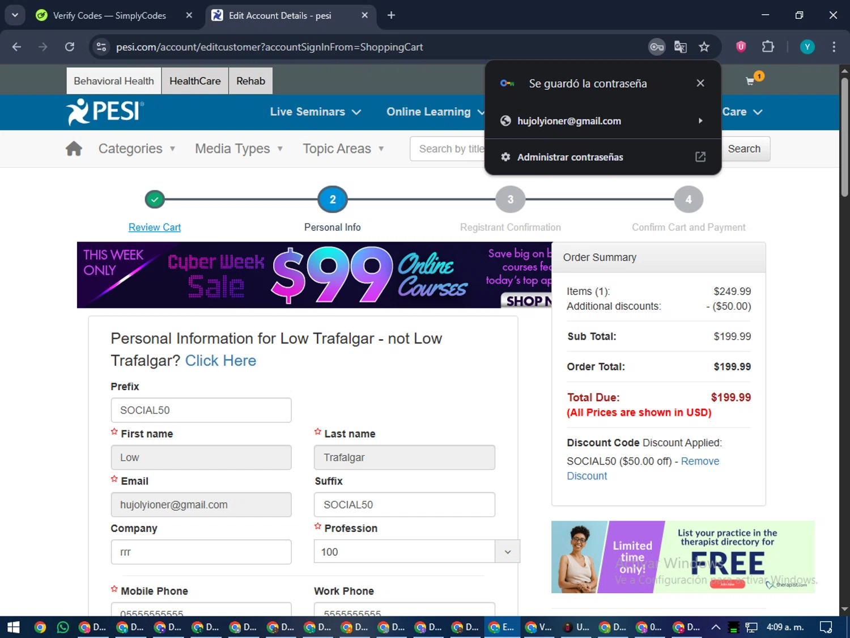Viewport: 850px width, 638px height.
Task: Click the Company input field
Action: point(201,552)
